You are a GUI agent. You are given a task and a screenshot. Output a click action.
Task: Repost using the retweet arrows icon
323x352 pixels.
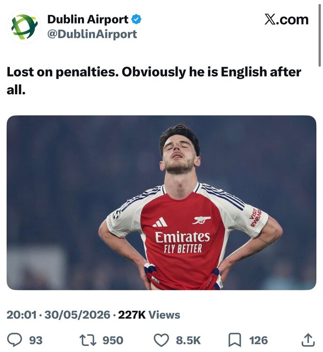[88, 340]
